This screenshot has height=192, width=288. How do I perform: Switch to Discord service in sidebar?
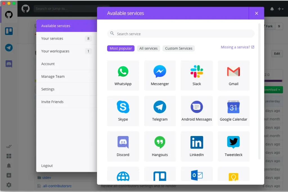[9, 64]
